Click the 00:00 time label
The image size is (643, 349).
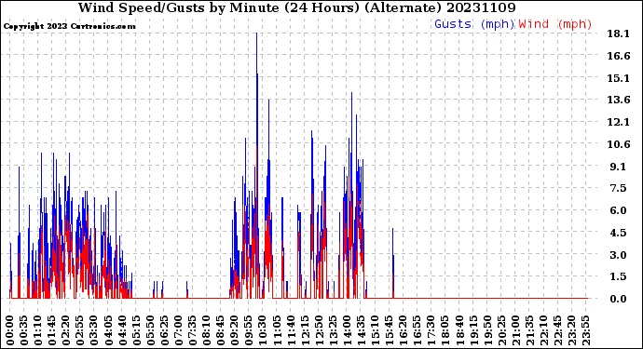(x=10, y=330)
